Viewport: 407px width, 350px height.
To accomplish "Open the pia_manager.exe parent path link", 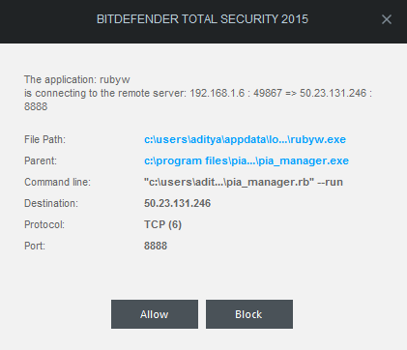I will [x=247, y=160].
